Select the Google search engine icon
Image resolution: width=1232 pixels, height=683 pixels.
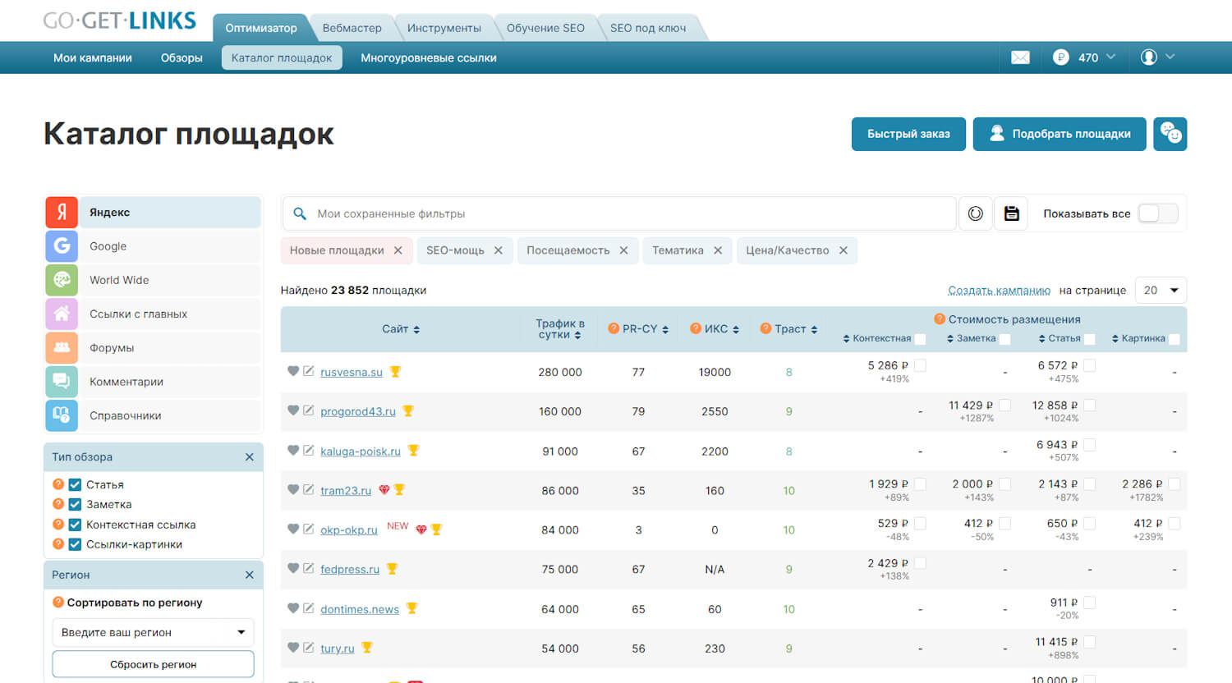(62, 245)
